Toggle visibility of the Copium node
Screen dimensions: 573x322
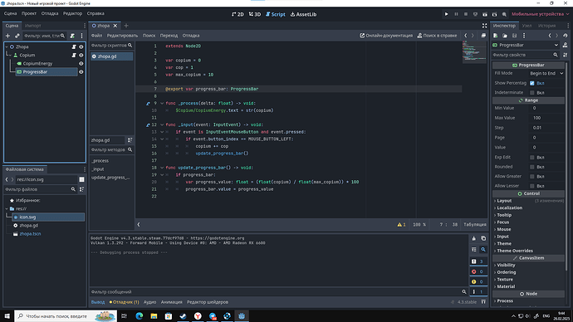point(81,55)
